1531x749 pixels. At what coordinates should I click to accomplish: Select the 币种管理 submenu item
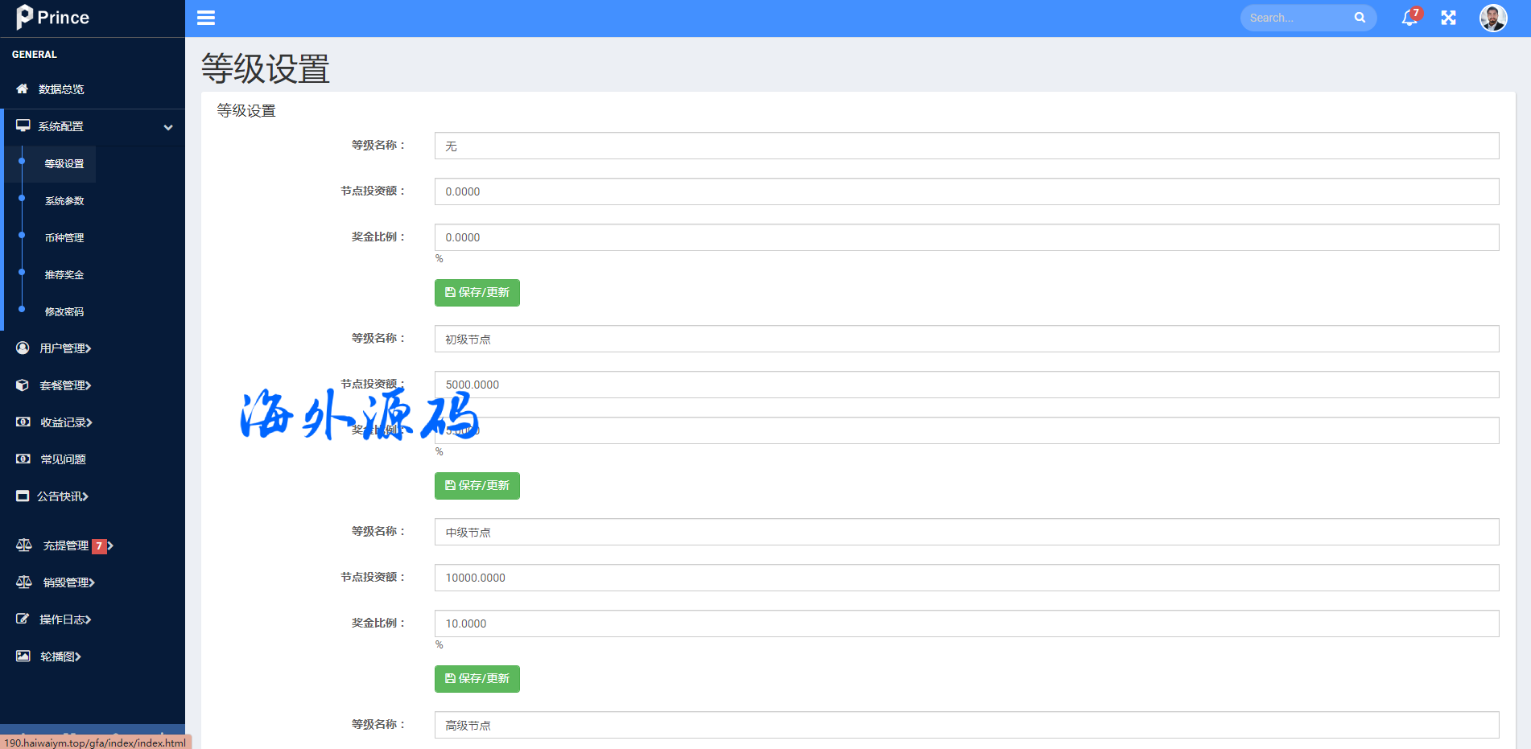coord(64,238)
